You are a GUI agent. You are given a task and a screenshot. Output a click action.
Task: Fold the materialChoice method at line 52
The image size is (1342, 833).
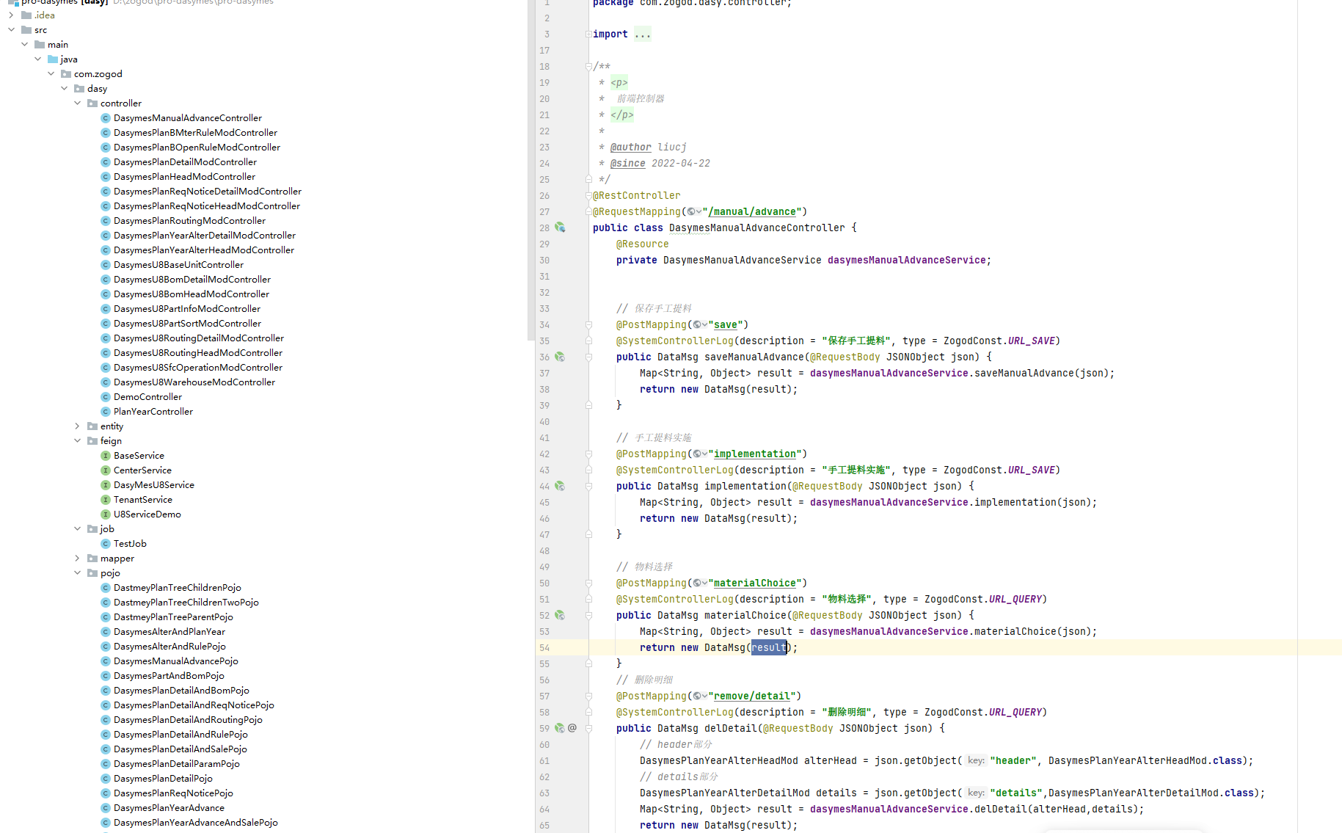click(x=588, y=615)
